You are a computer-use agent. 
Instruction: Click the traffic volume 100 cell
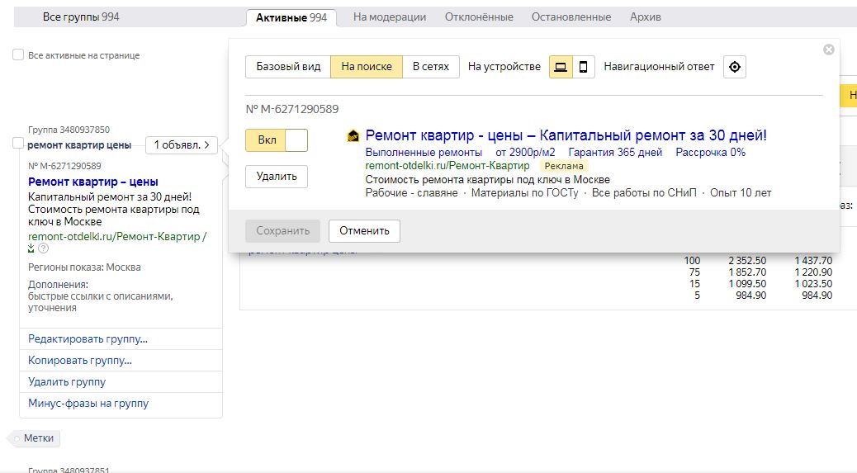pos(692,261)
